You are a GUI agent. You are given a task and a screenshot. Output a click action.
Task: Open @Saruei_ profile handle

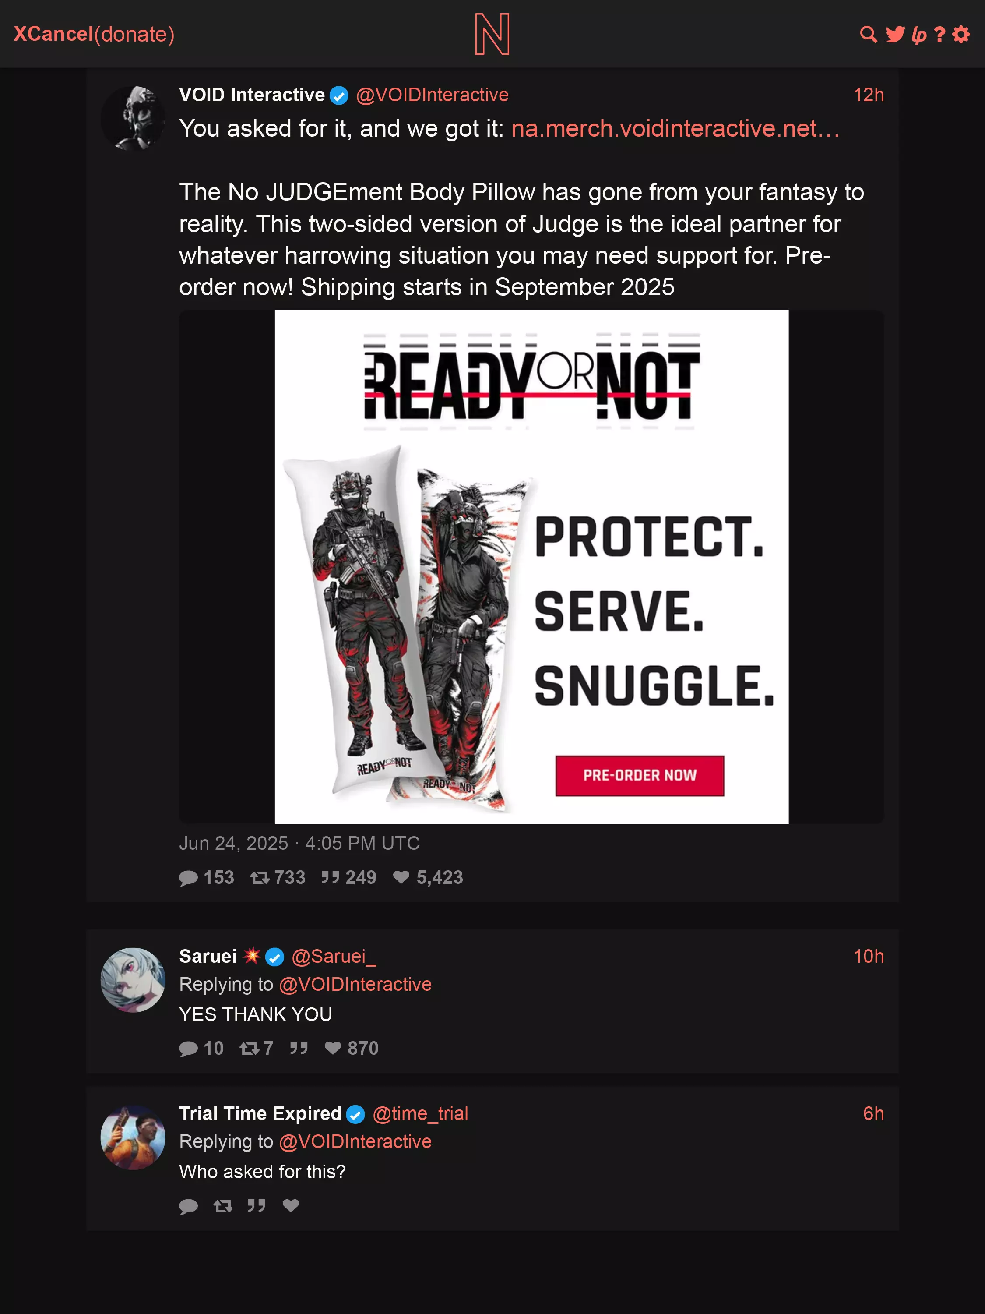click(334, 956)
